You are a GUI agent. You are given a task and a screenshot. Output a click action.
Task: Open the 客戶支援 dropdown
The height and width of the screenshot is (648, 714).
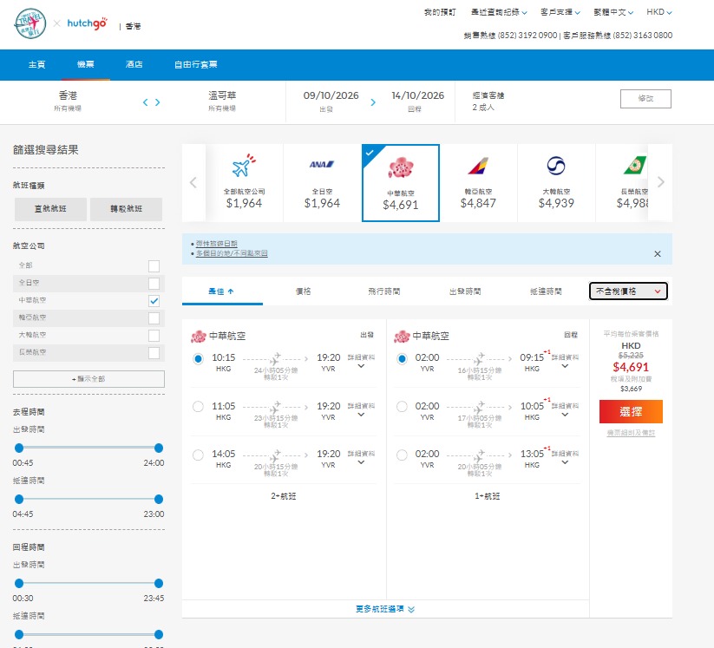pyautogui.click(x=560, y=12)
